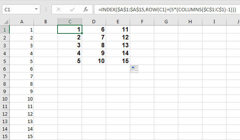Image resolution: width=240 pixels, height=140 pixels.
Task: Expand the Name Box dropdown arrow
Action: click(36, 9)
